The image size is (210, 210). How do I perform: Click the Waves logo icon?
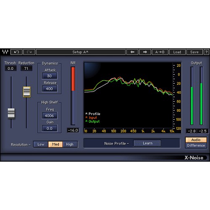click(x=5, y=52)
